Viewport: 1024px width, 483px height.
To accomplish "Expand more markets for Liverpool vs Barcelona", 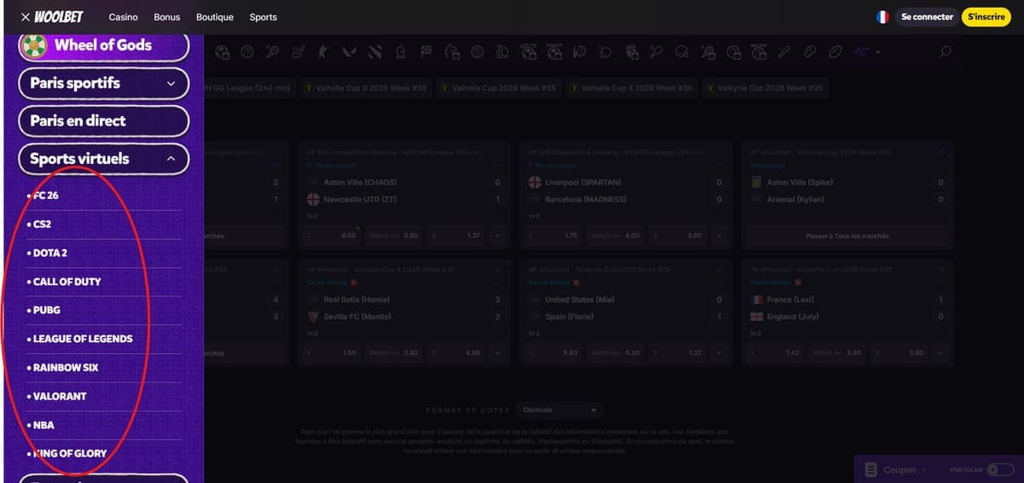I will (719, 236).
